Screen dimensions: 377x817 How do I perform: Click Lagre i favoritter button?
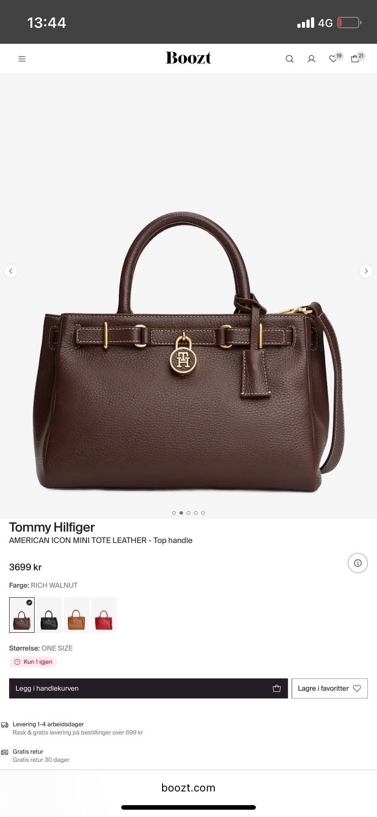[330, 688]
